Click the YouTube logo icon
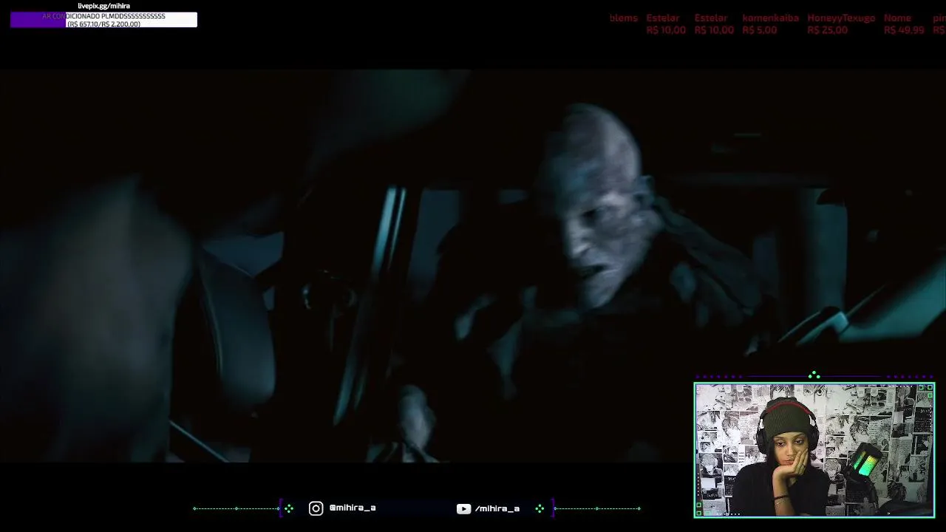The height and width of the screenshot is (532, 946). 463,508
